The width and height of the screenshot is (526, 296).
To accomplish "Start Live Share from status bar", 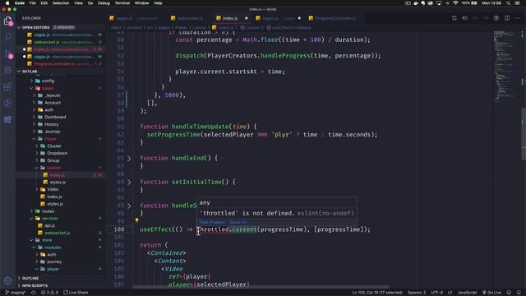I will (76, 293).
